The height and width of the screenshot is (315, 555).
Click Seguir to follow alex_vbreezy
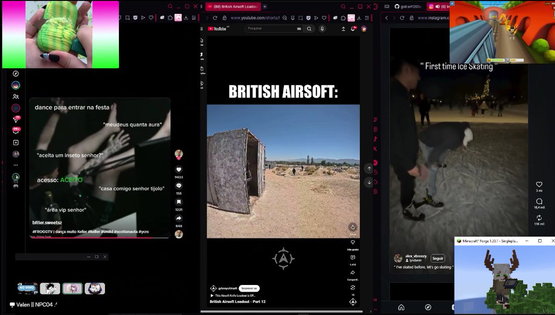point(438,258)
